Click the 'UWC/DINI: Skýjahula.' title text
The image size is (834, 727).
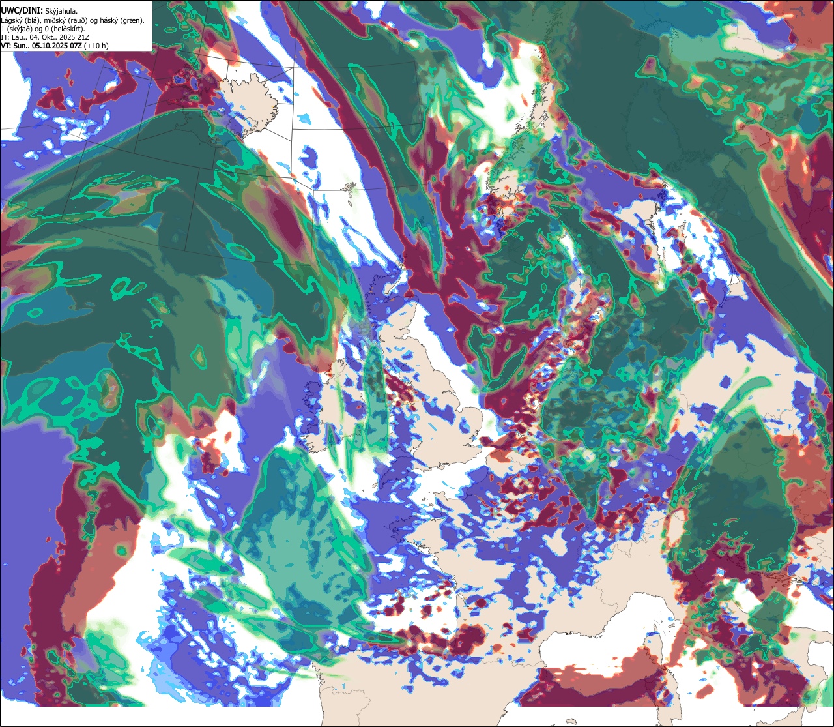point(40,11)
